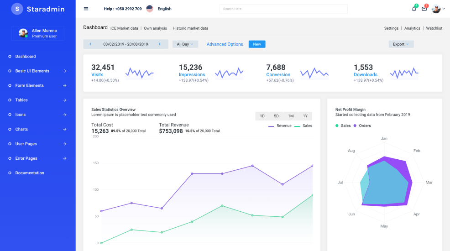This screenshot has height=251, width=450.
Task: Click the New button
Action: (257, 44)
